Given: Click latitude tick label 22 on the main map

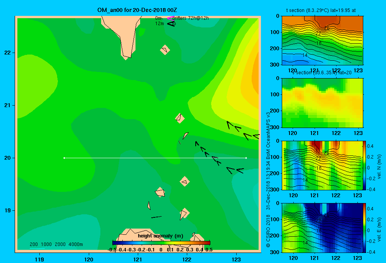Looking at the screenshot, I should [x=8, y=53].
